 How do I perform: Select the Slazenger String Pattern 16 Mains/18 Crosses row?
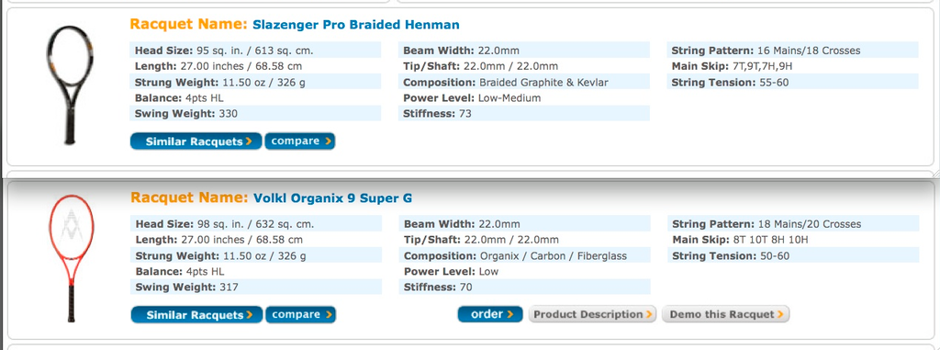[792, 51]
